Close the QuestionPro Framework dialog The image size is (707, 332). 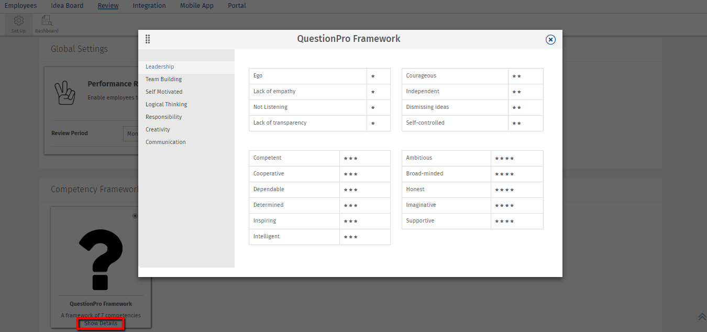coord(550,39)
